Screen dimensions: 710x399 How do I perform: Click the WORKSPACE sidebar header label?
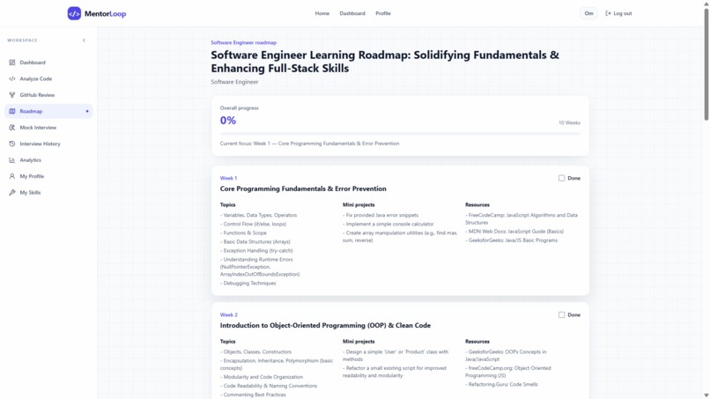pyautogui.click(x=22, y=41)
